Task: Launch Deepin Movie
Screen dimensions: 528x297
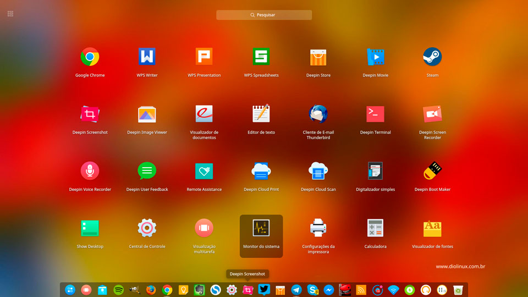Action: pyautogui.click(x=376, y=57)
